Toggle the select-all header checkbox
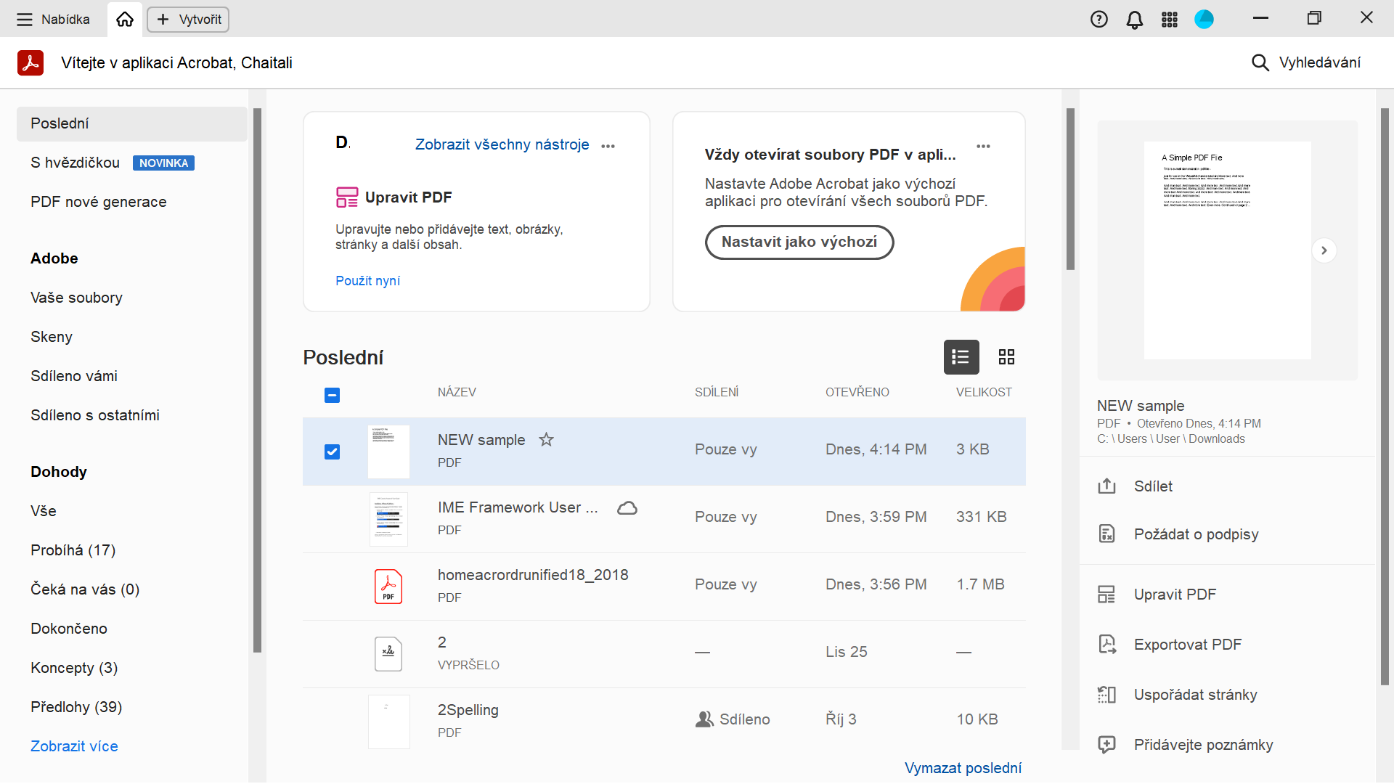The height and width of the screenshot is (784, 1394). [x=332, y=395]
